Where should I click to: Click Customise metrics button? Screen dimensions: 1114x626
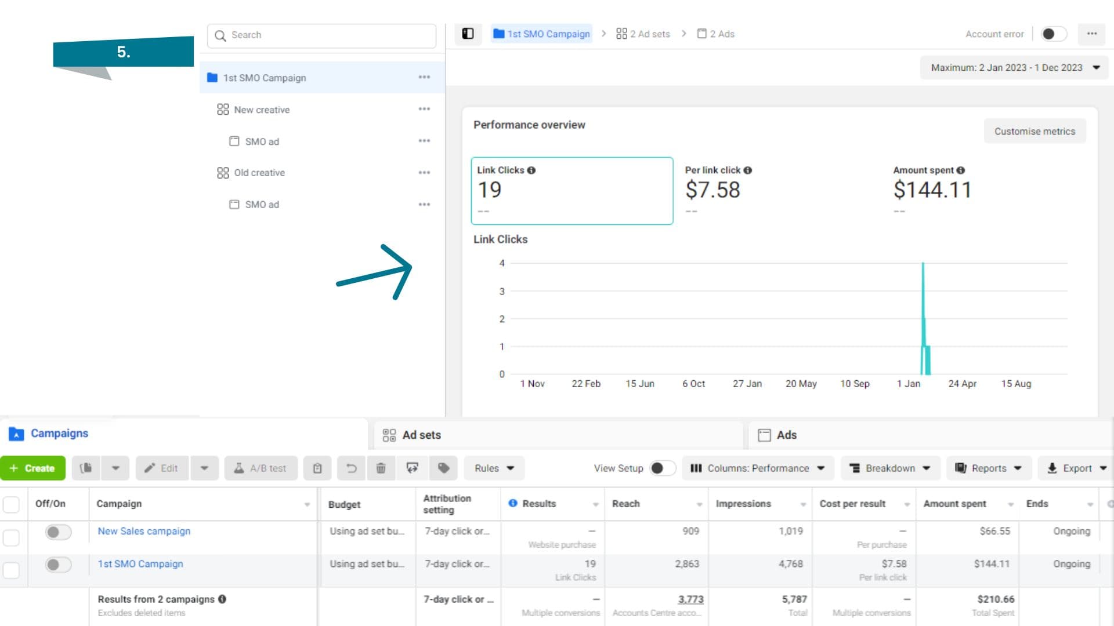(x=1035, y=131)
